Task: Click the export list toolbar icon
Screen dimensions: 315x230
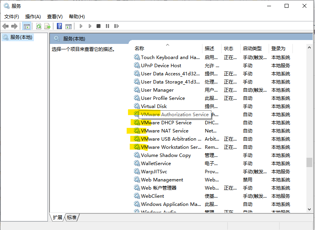Action: tap(48, 26)
